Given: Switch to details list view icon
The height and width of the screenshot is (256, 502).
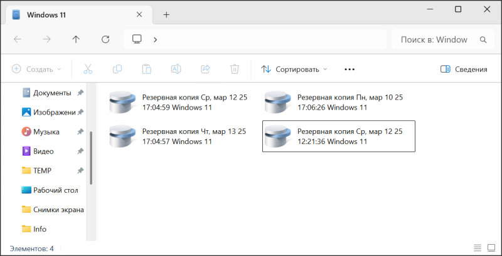Looking at the screenshot, I should pos(478,248).
